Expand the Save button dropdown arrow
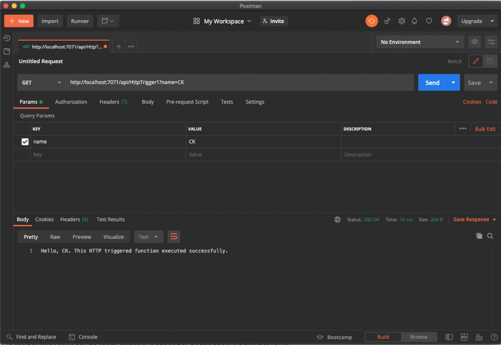 click(491, 82)
